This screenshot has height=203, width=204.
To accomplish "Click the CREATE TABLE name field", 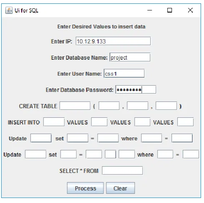I will pos(75,106).
